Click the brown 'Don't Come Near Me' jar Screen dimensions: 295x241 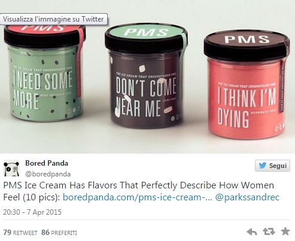point(146,76)
